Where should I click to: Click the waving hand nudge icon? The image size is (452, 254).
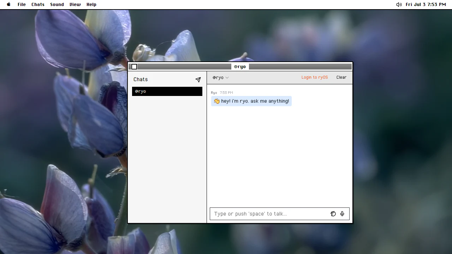click(x=333, y=214)
